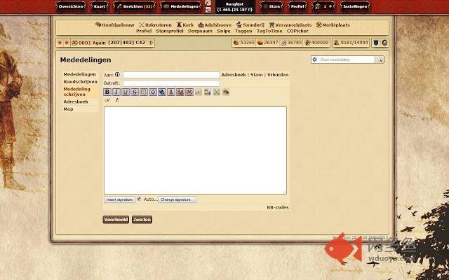Click the Aan recipient input field
Viewport: 449px width, 280px height.
click(x=171, y=75)
